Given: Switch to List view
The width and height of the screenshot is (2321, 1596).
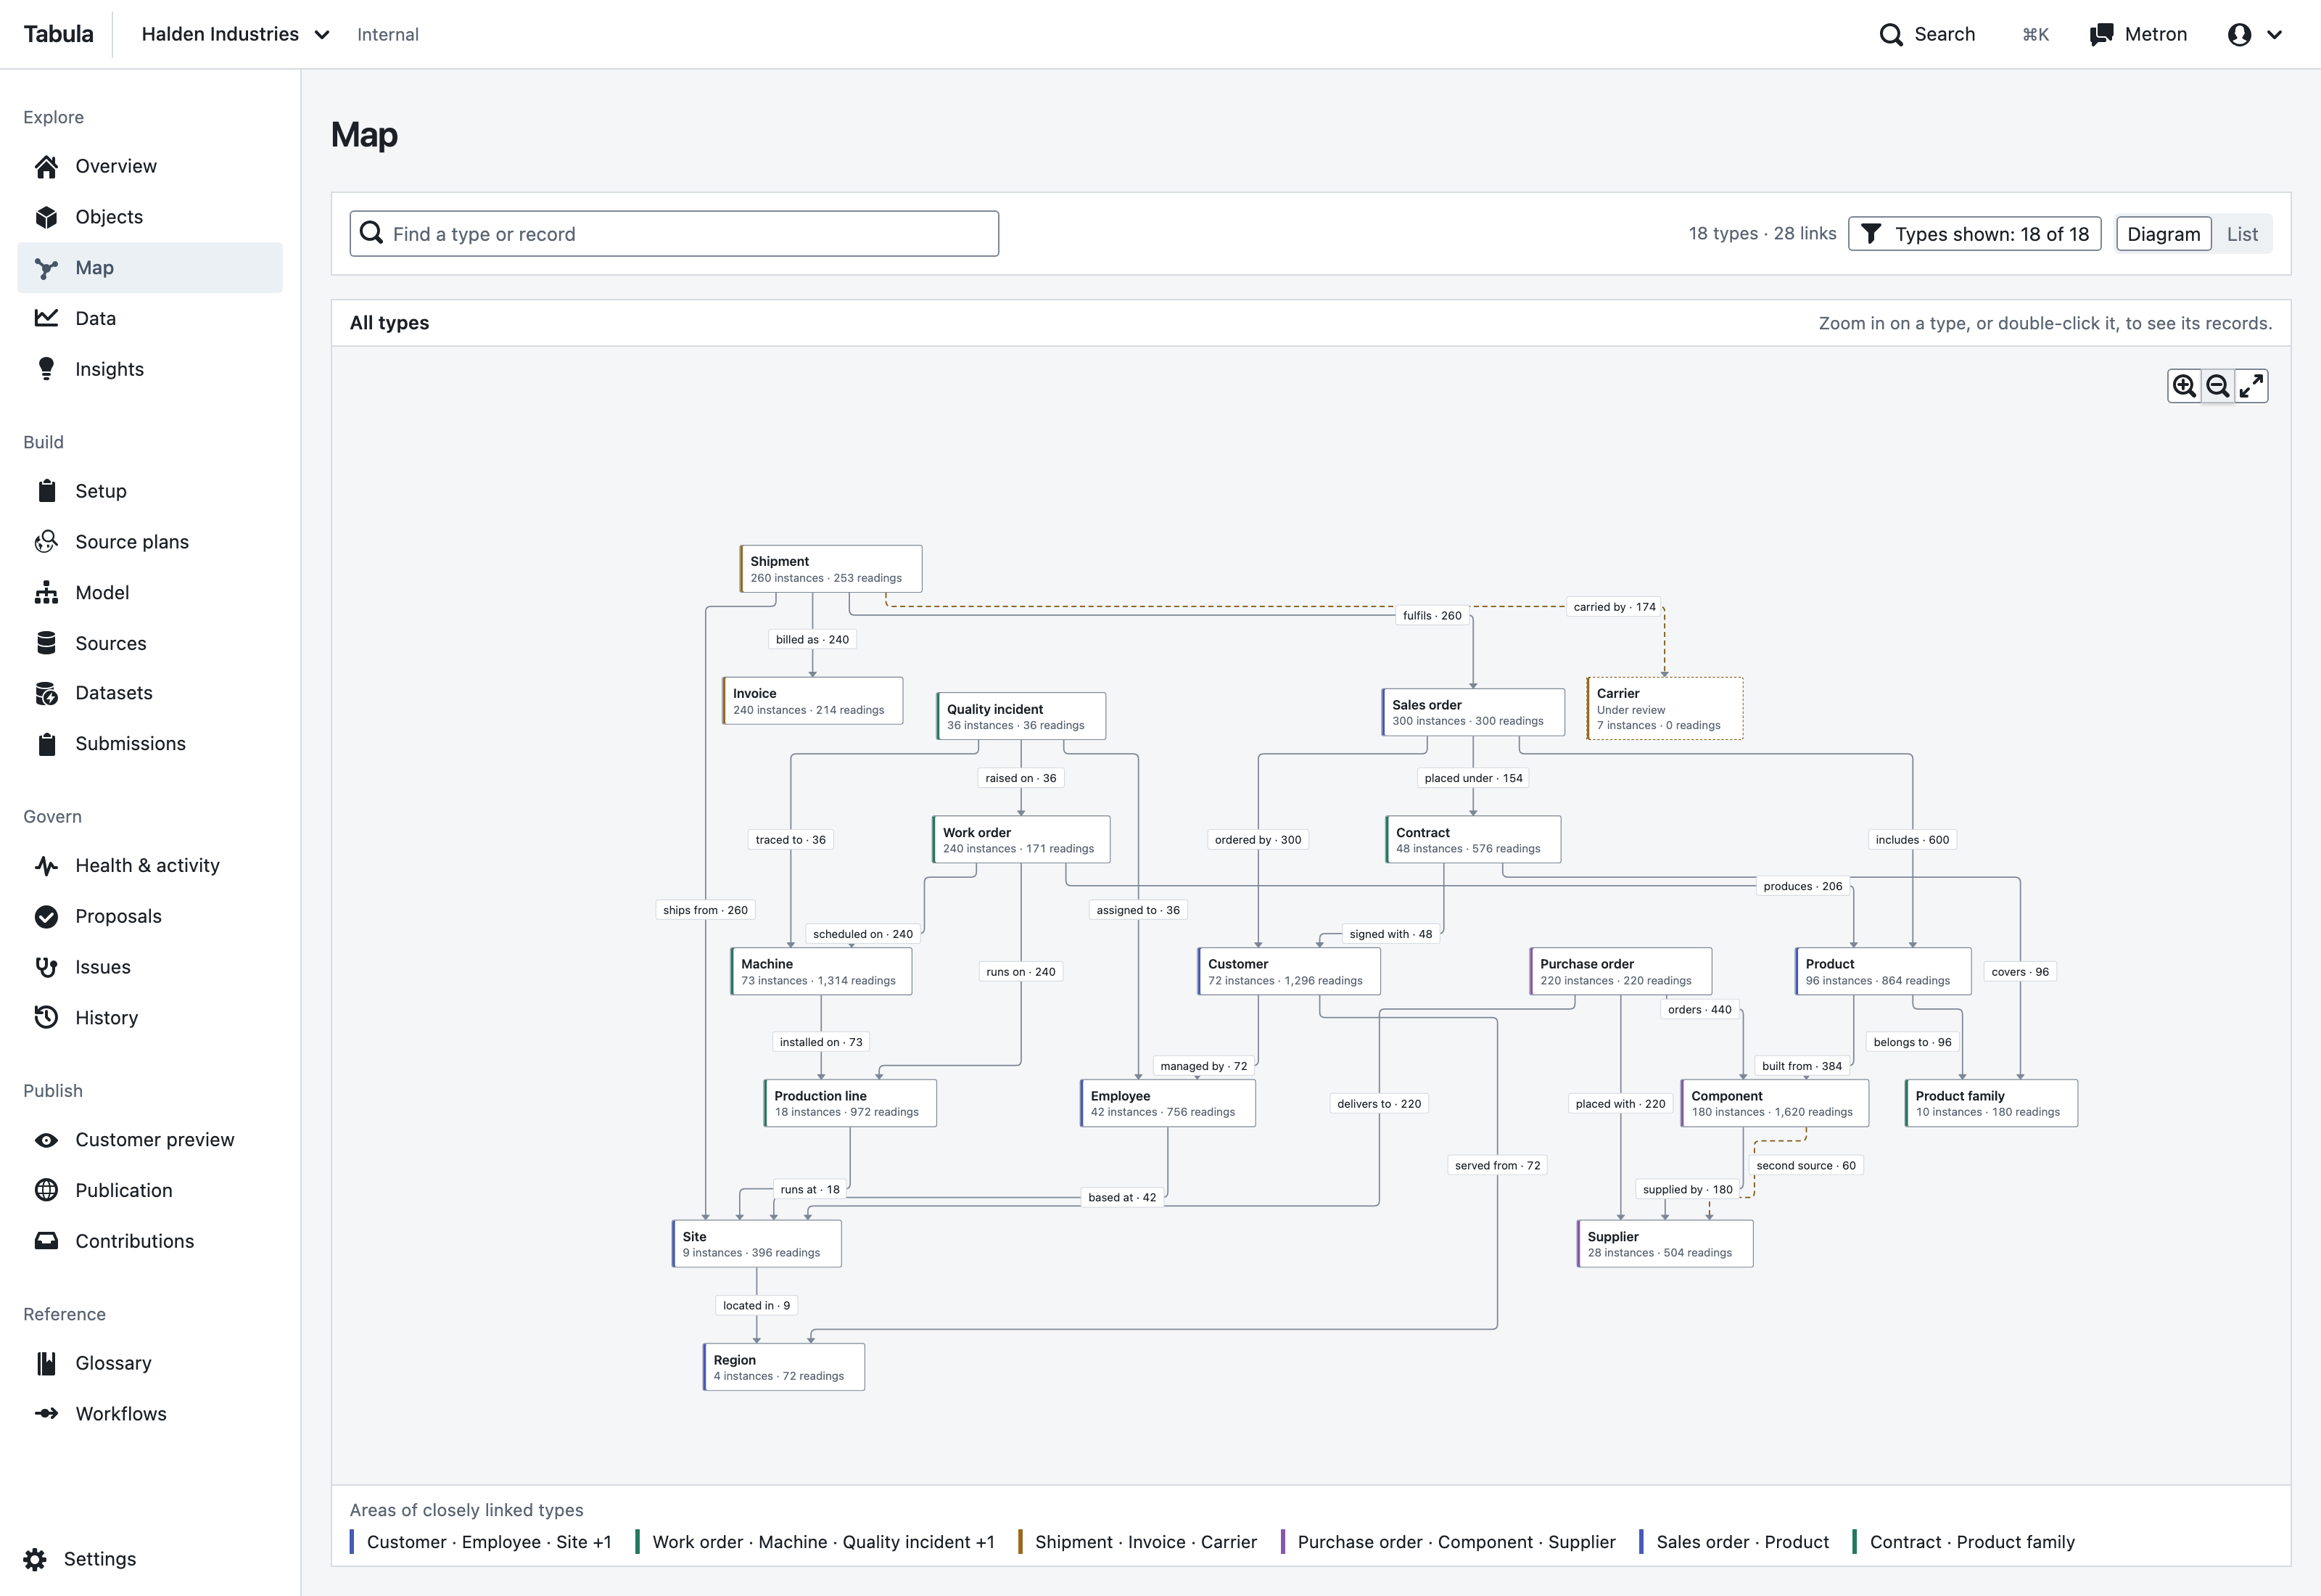Looking at the screenshot, I should tap(2242, 234).
